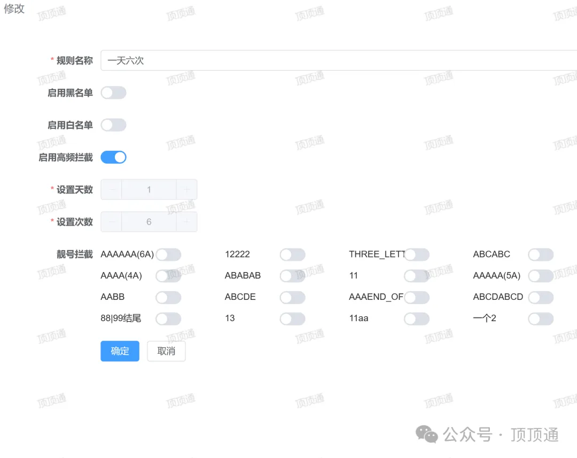Toggle the AABB pattern rule
577x458 pixels.
tap(168, 297)
